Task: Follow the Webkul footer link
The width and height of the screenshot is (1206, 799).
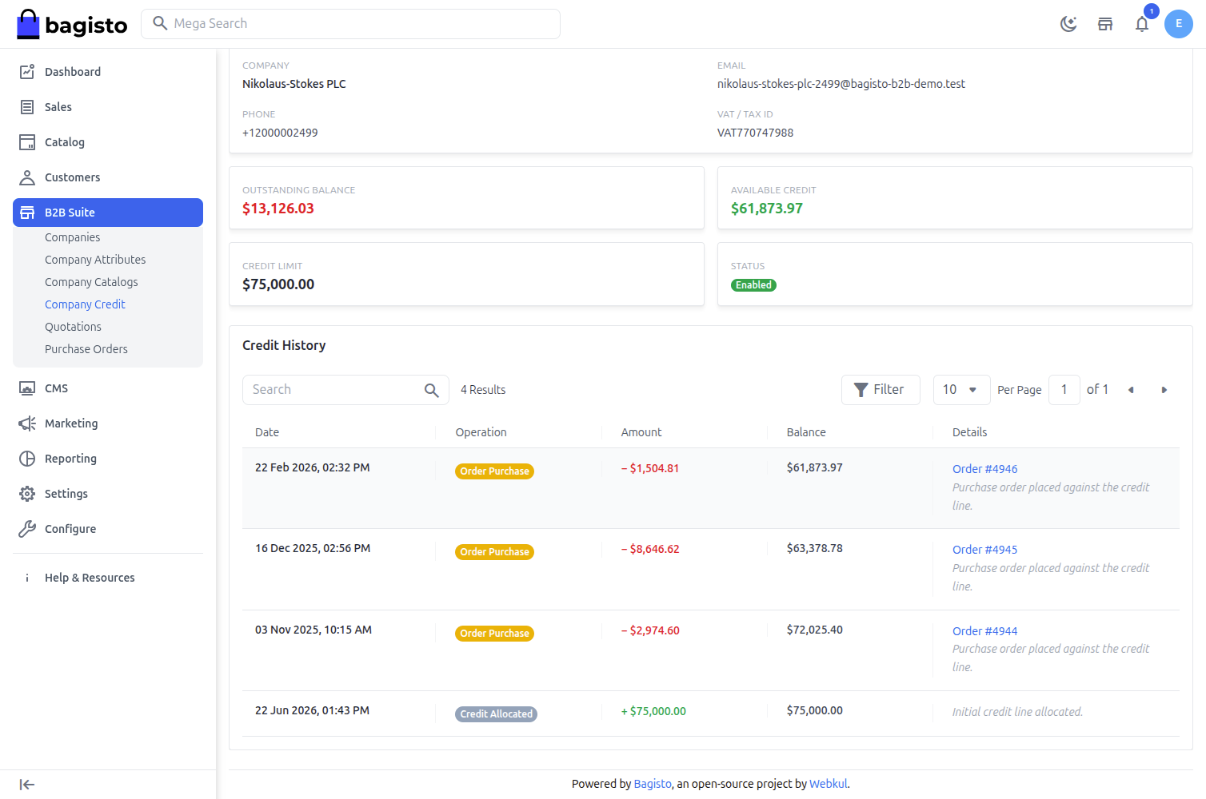Action: (828, 784)
